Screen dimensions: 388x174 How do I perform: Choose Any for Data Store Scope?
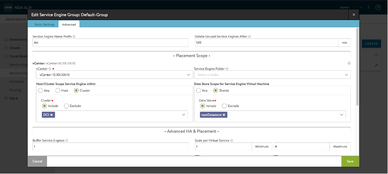[x=199, y=90]
